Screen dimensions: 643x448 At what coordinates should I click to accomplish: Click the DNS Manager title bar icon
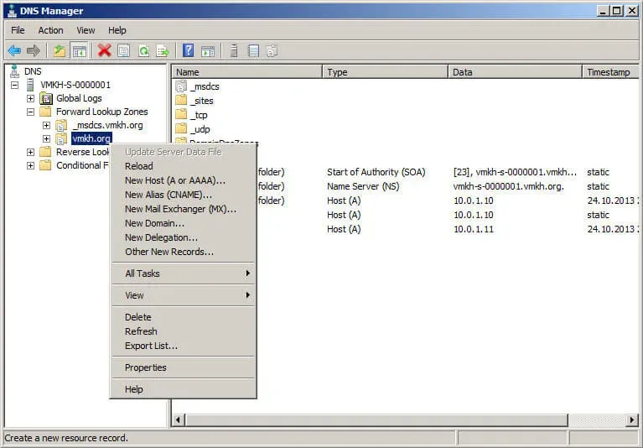12,10
